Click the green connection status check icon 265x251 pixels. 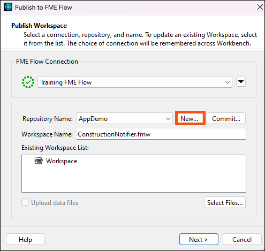pos(28,82)
